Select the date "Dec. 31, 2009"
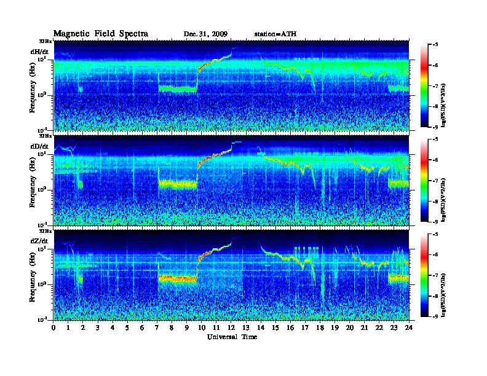 [x=205, y=34]
